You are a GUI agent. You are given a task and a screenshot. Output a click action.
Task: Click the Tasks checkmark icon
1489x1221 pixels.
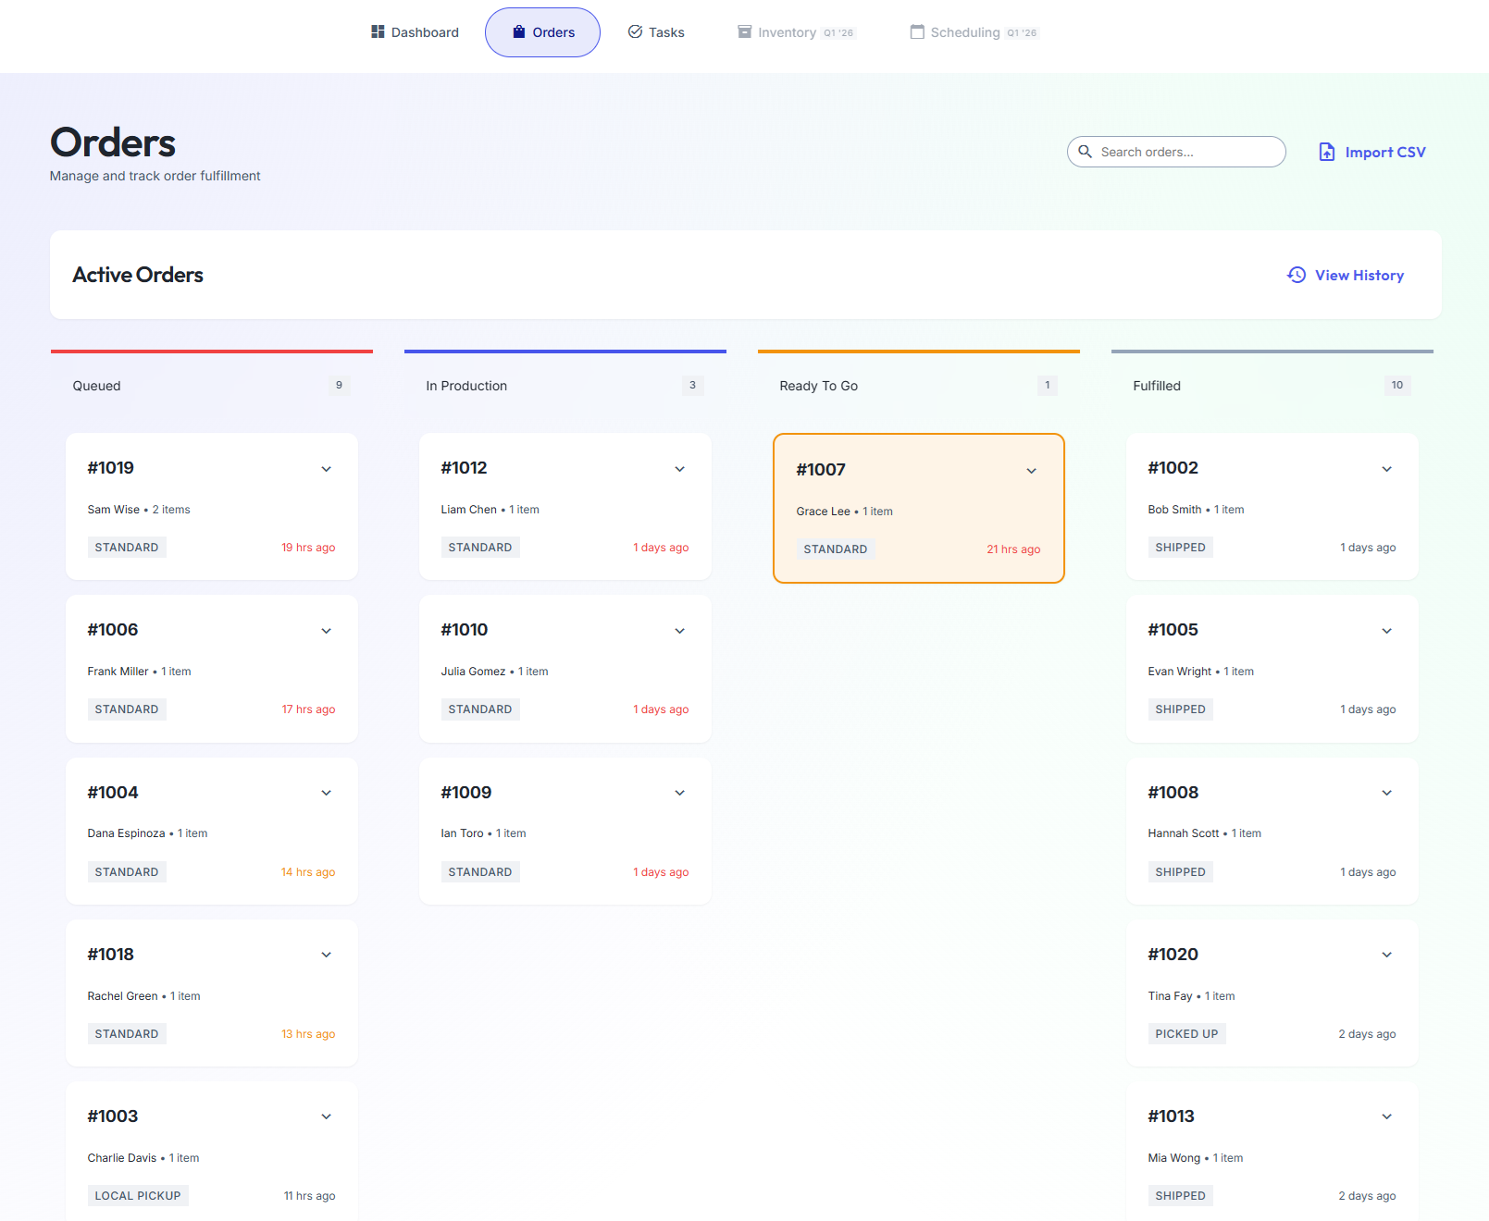[635, 31]
